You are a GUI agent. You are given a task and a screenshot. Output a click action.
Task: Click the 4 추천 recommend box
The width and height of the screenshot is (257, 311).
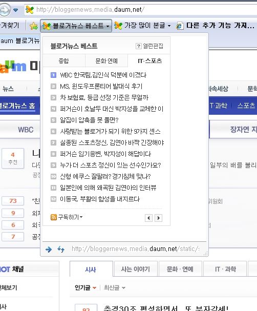point(13,158)
